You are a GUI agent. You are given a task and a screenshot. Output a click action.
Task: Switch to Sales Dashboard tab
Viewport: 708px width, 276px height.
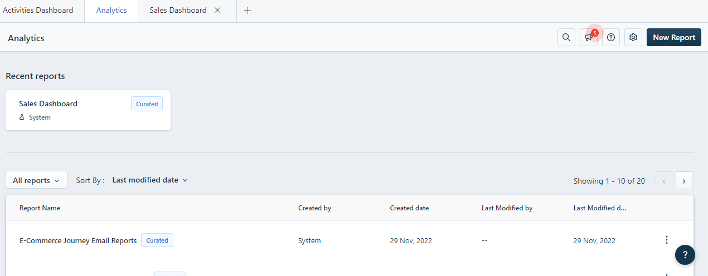pyautogui.click(x=178, y=10)
